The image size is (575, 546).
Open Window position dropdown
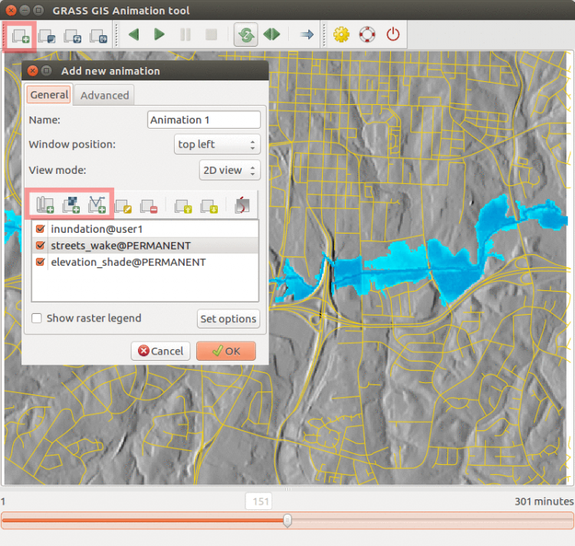point(217,144)
